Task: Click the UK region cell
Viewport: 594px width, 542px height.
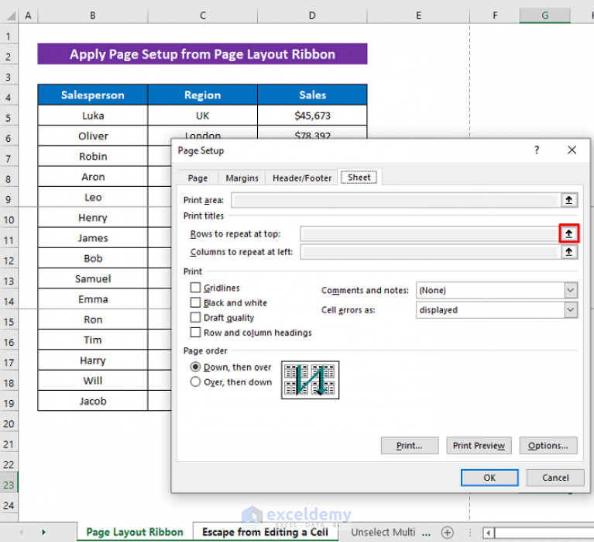Action: [203, 116]
